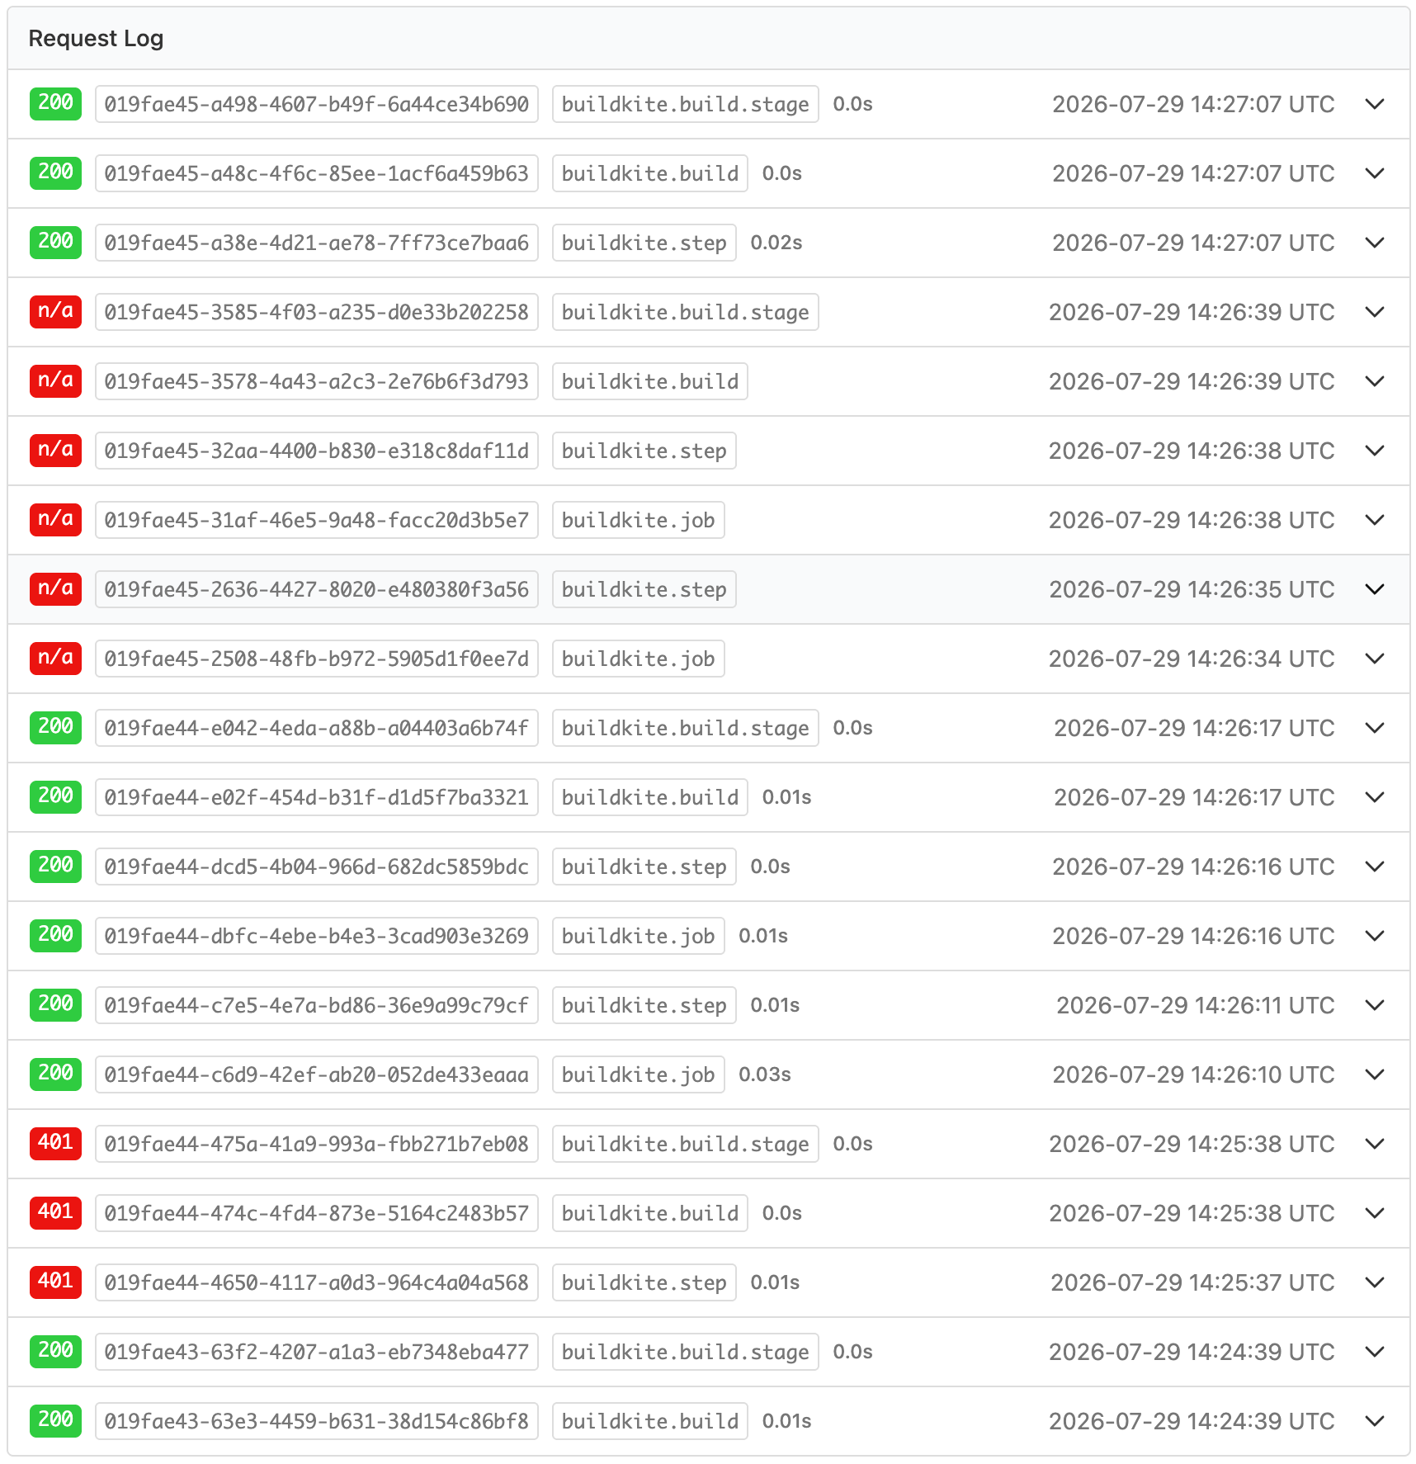This screenshot has height=1464, width=1416.
Task: Open details chevron for 019fae45-a38e-4d21-ae78-7ff73ce7baa6
Action: (1374, 243)
